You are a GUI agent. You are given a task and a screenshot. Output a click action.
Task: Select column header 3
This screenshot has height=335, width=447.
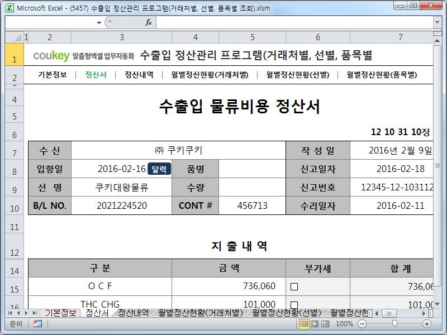point(121,37)
